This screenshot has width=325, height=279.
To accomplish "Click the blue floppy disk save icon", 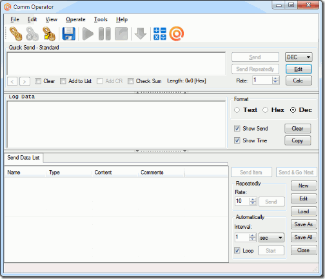I will click(69, 34).
